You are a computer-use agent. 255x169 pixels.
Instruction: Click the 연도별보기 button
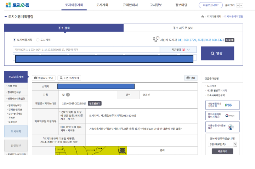pos(95,103)
